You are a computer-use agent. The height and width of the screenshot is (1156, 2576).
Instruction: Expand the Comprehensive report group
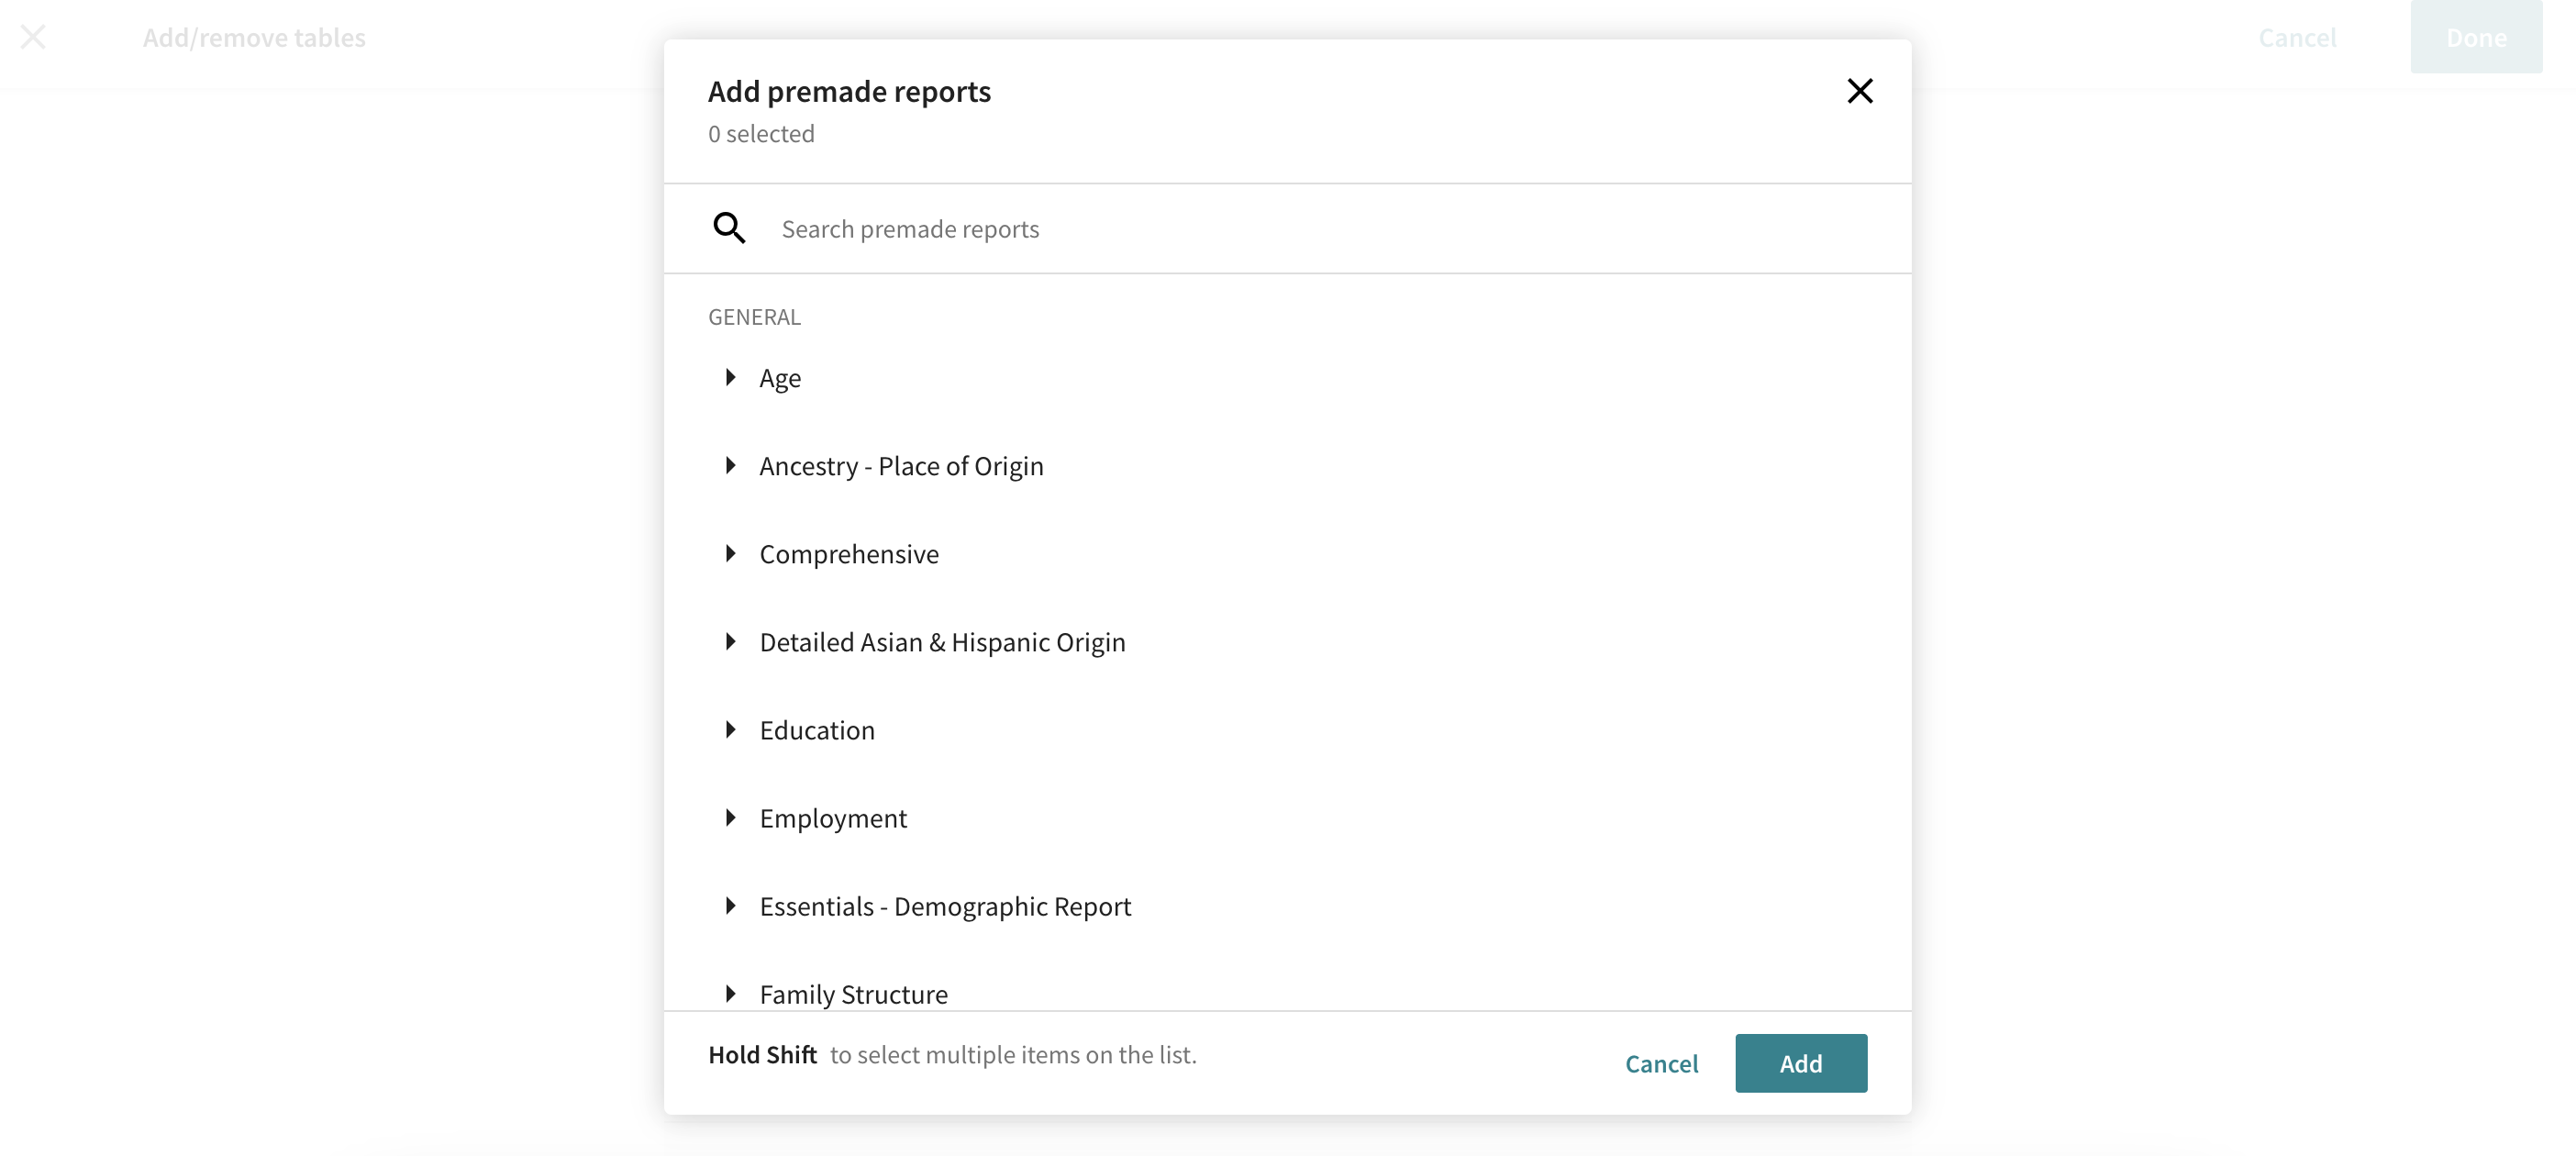pyautogui.click(x=731, y=553)
